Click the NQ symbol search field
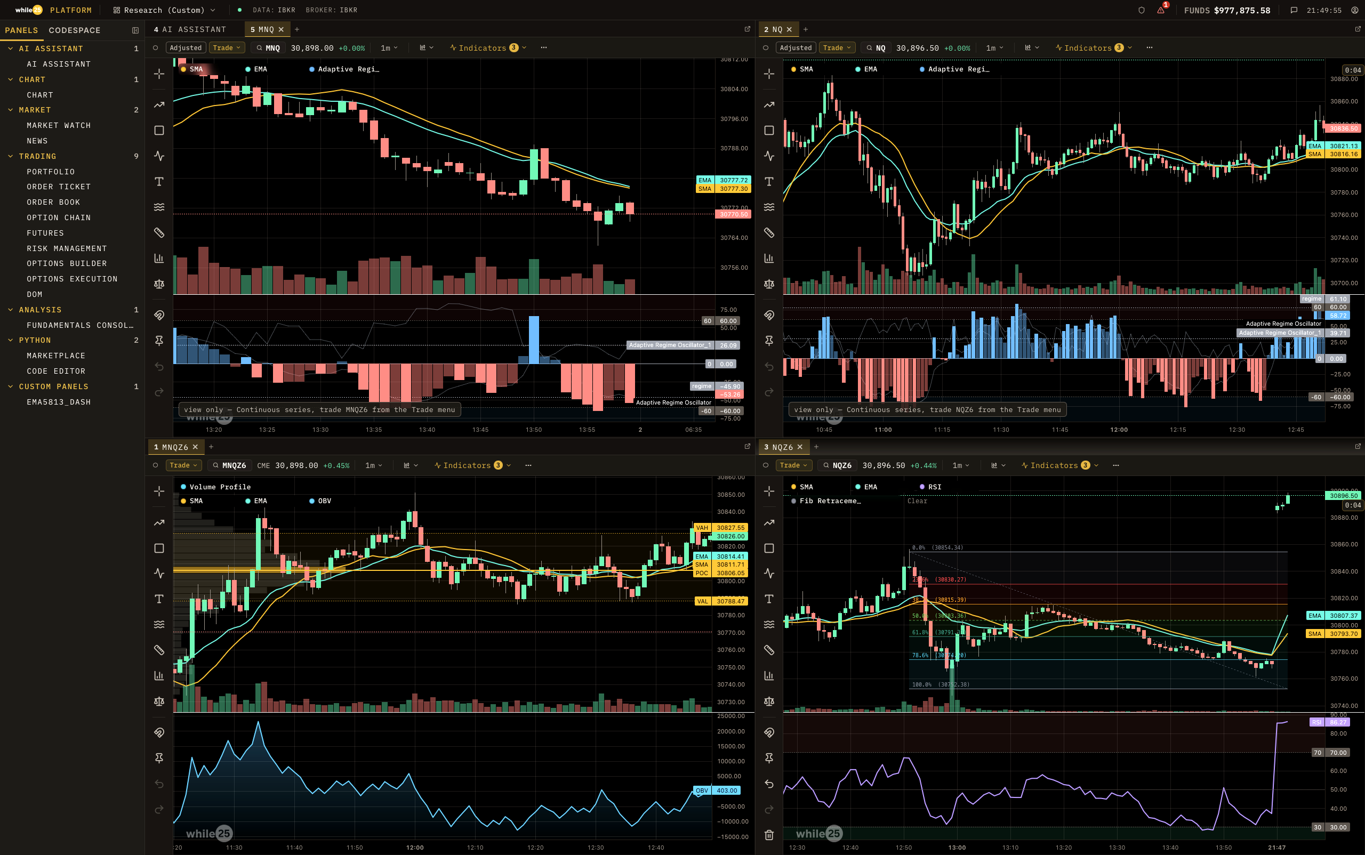 pyautogui.click(x=876, y=48)
